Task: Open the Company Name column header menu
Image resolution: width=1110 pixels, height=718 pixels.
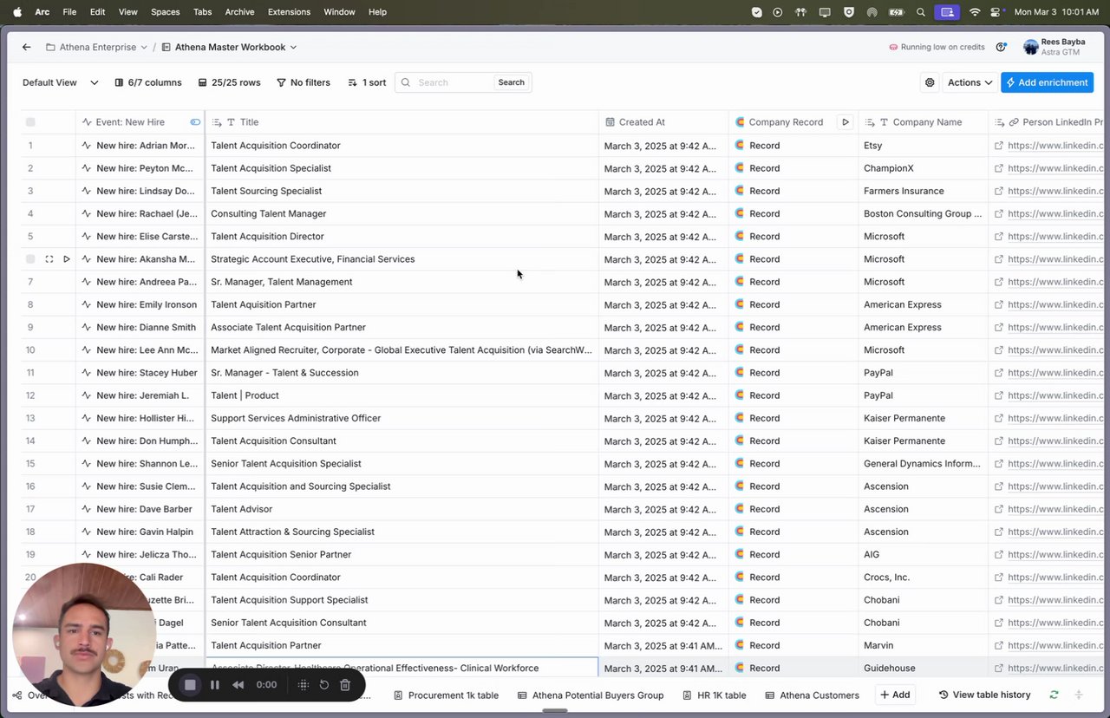Action: tap(923, 122)
